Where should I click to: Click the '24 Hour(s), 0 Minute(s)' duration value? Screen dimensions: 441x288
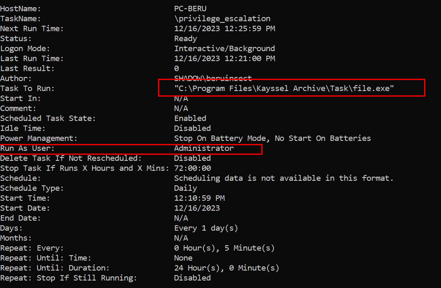click(x=227, y=268)
